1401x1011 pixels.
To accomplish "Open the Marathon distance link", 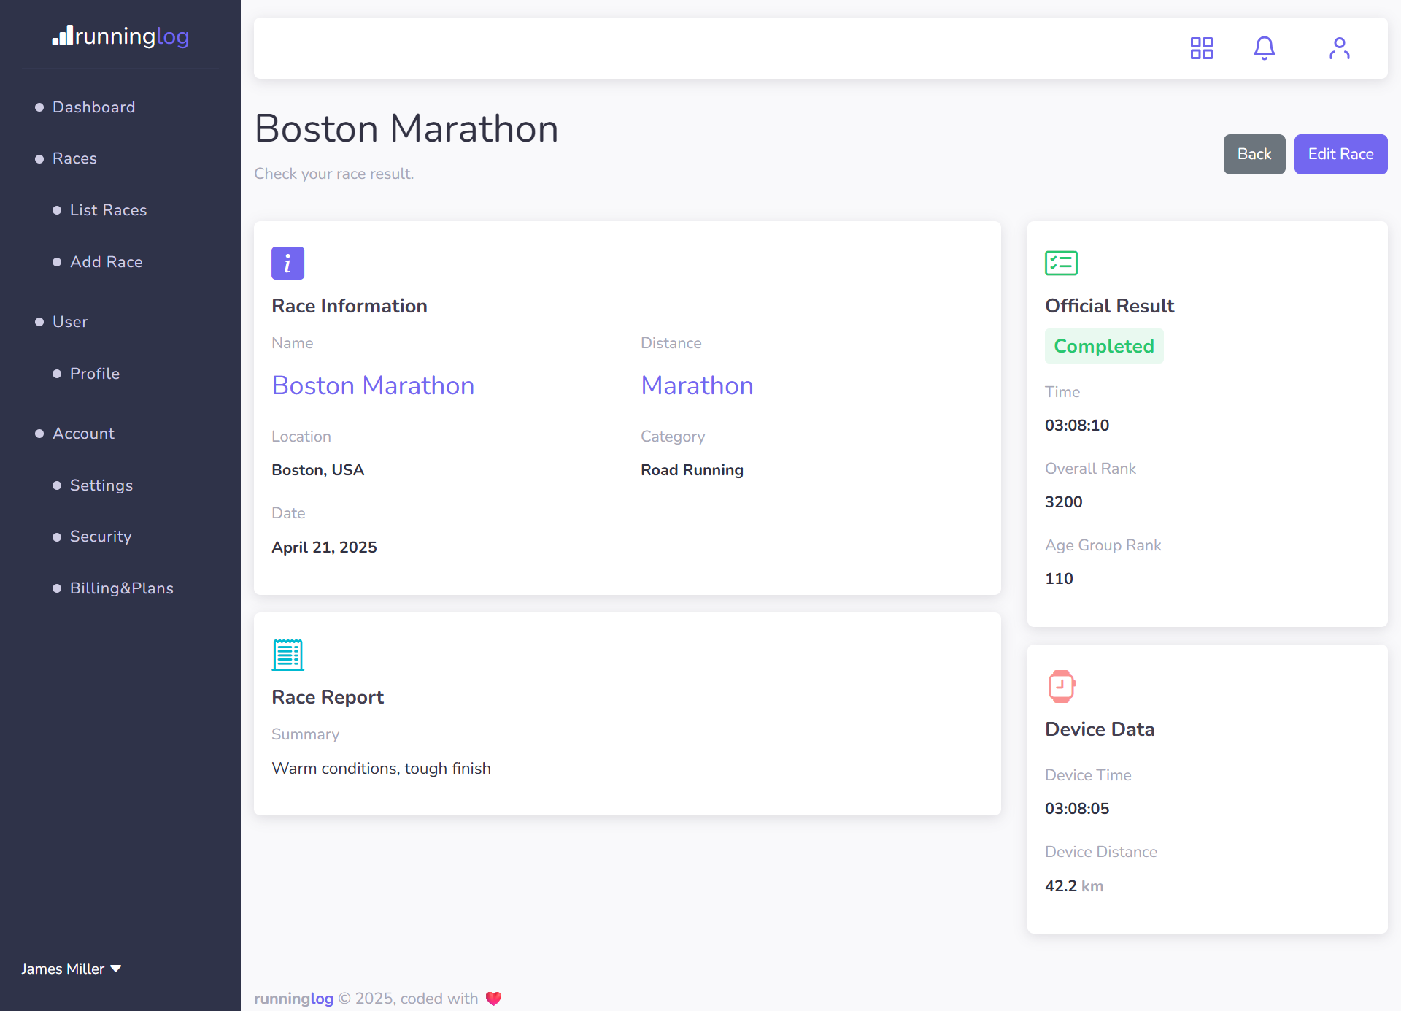I will pos(697,385).
